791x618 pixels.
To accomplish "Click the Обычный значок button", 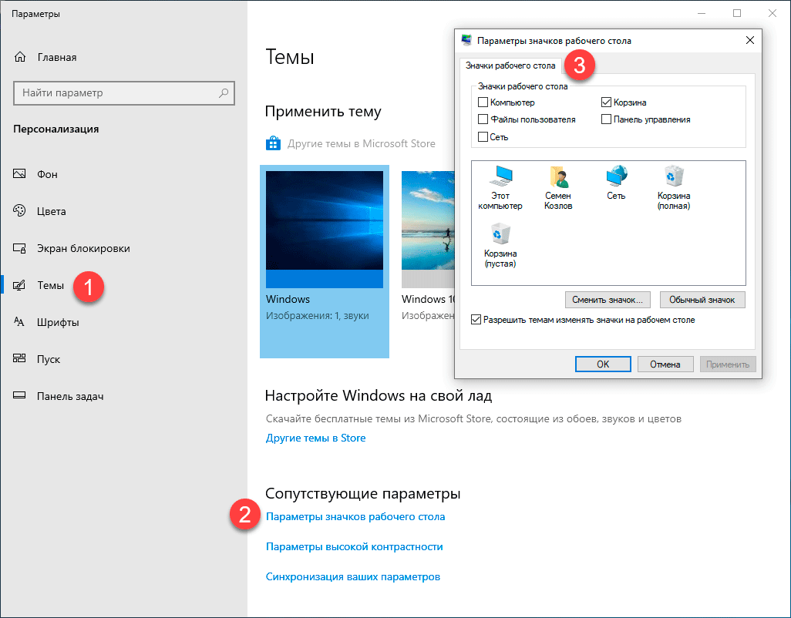I will point(702,300).
